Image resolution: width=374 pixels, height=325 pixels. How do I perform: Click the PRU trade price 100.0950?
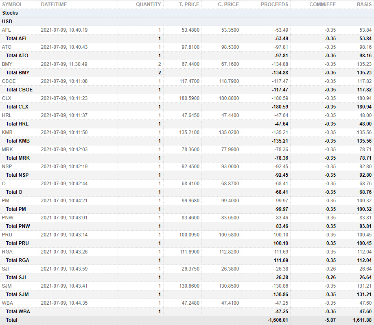coord(189,235)
